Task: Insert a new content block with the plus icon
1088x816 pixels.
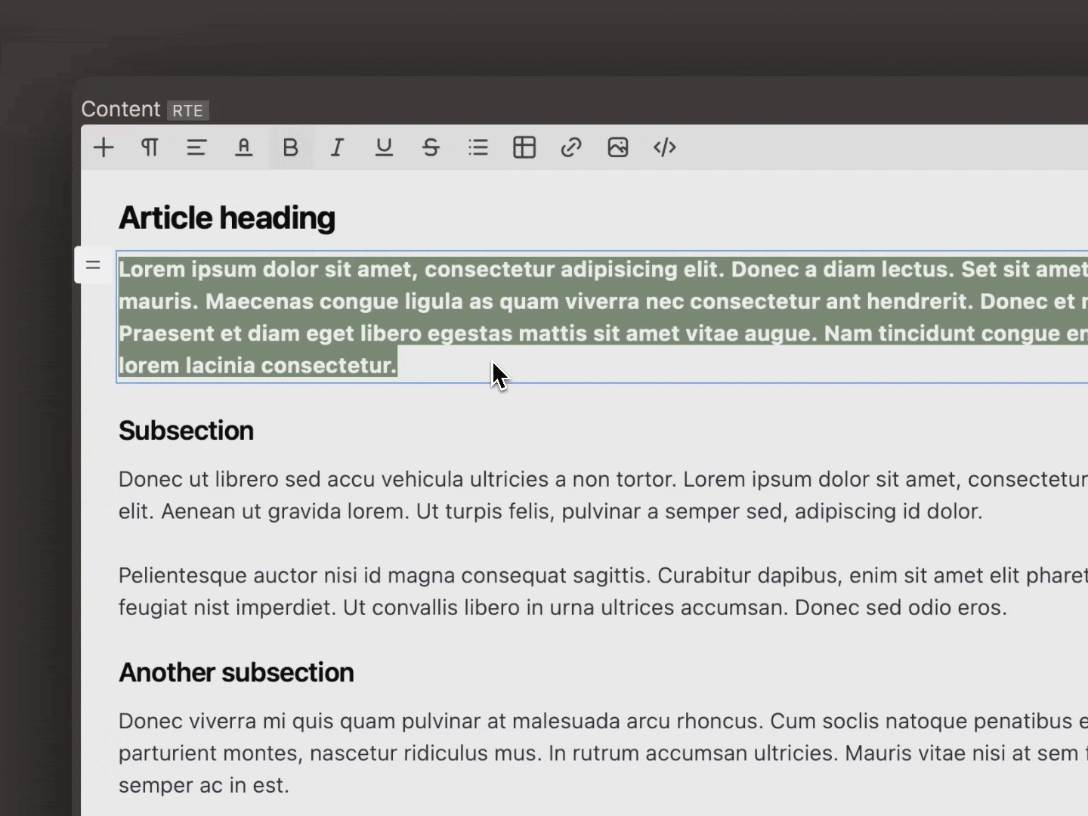Action: click(103, 147)
